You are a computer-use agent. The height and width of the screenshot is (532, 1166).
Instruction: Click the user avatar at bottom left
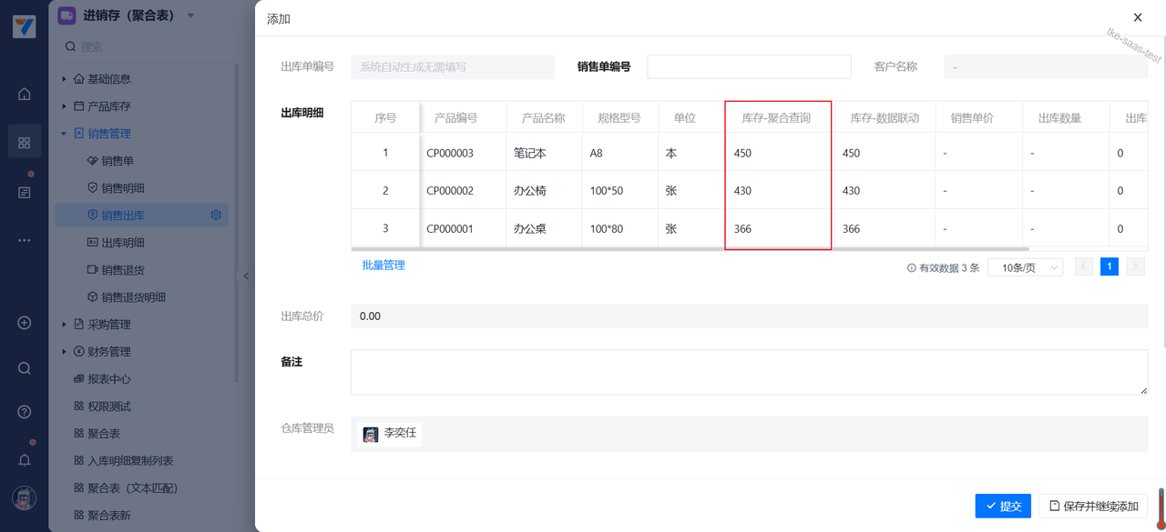[x=25, y=497]
